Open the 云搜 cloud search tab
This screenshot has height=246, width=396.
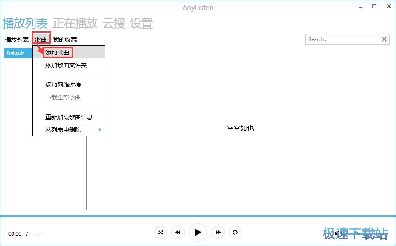(x=114, y=24)
